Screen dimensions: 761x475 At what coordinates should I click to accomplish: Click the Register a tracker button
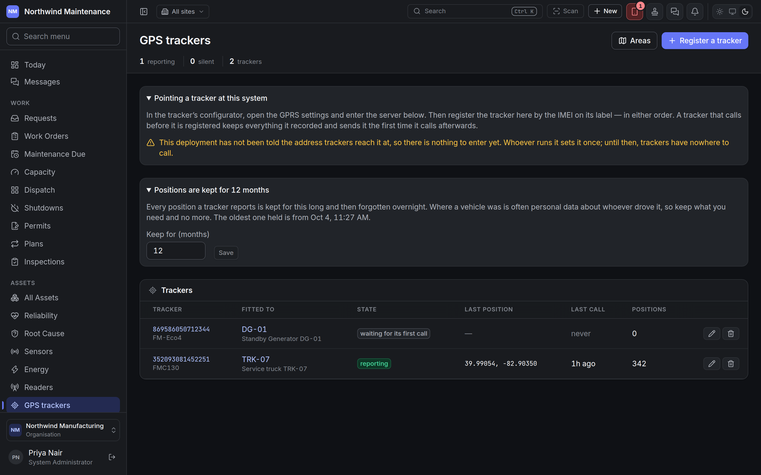705,41
